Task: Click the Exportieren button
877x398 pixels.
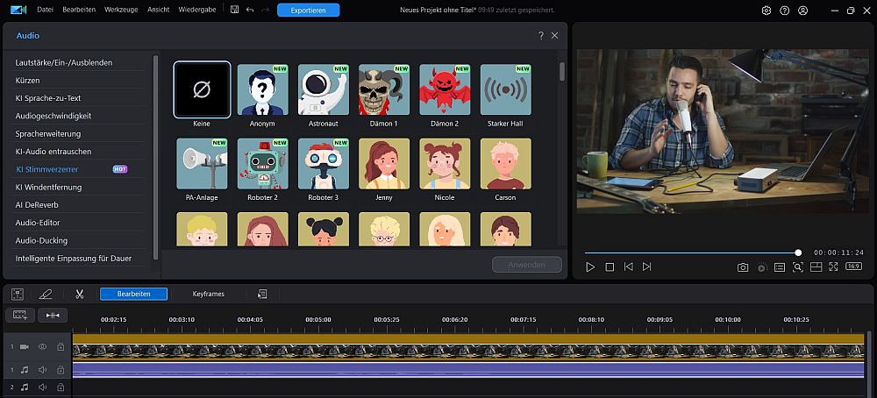Action: point(309,11)
